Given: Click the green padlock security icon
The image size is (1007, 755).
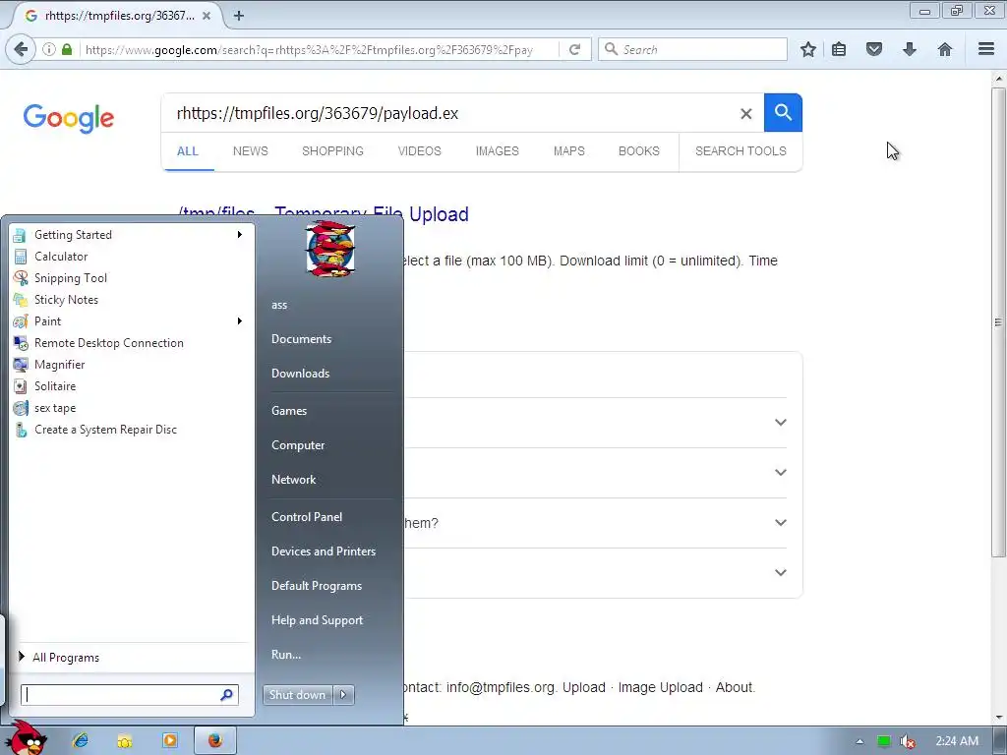Looking at the screenshot, I should [67, 49].
